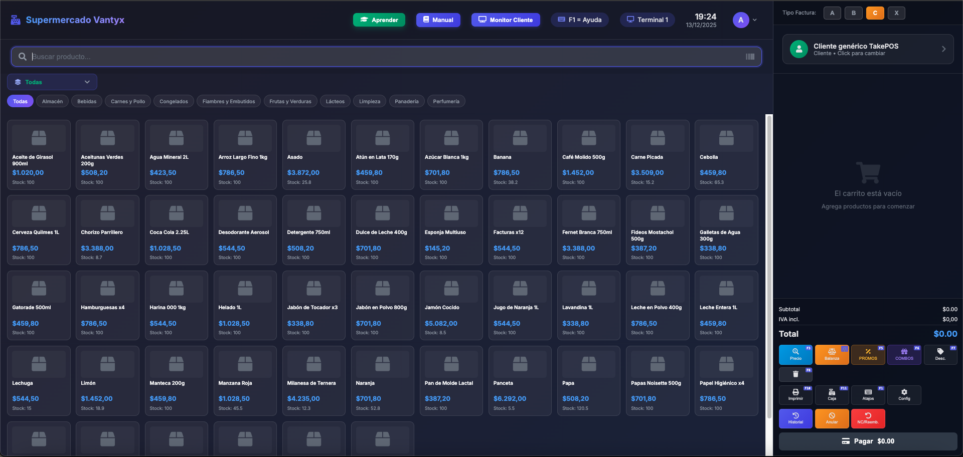Expand the Todas category dropdown

coord(52,82)
